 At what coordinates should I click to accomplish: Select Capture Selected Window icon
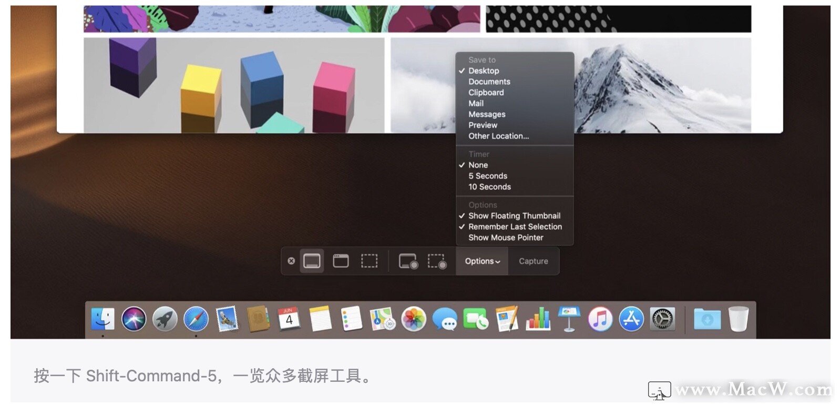[341, 261]
